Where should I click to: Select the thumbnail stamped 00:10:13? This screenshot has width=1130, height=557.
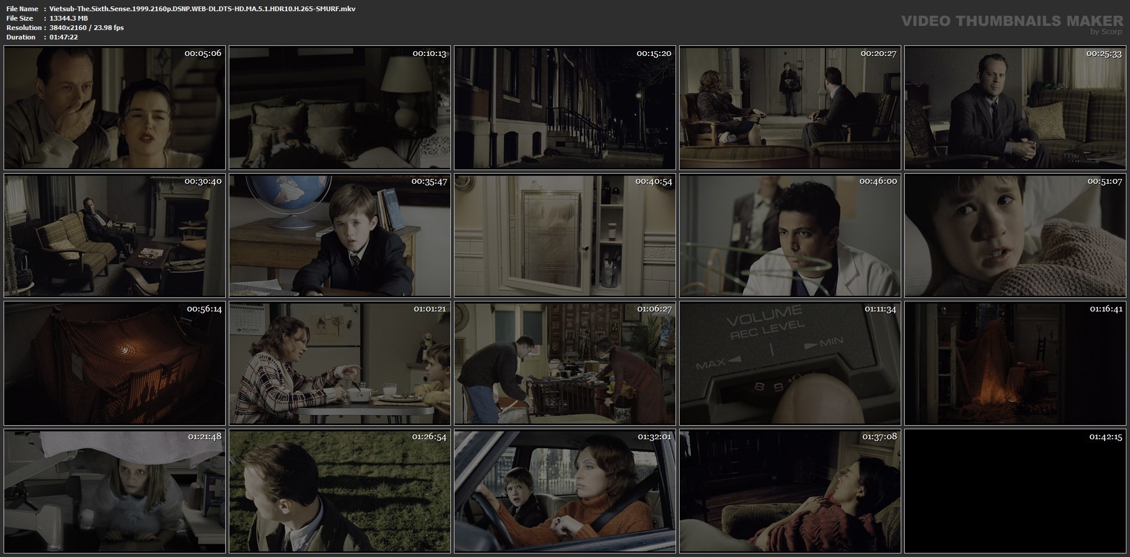tap(340, 108)
